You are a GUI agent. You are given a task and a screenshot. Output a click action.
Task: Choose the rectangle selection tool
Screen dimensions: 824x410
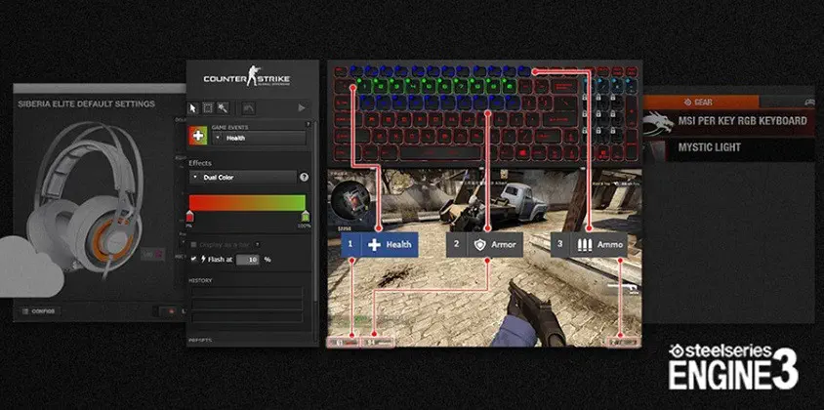[208, 107]
